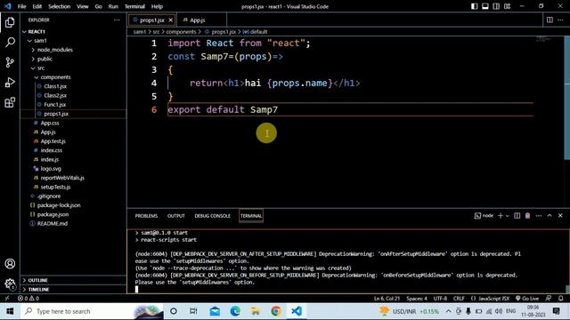The image size is (570, 320).
Task: Switch to the DEBUG CONSOLE tab
Action: tap(212, 216)
